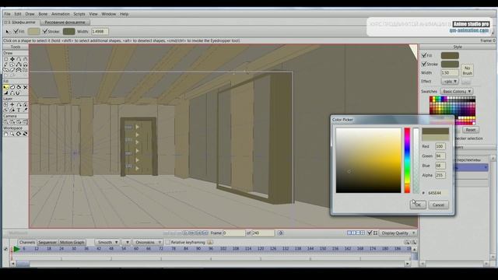This screenshot has height=280, width=498.
Task: Click the Alpha value field in Color Picker
Action: 440,175
